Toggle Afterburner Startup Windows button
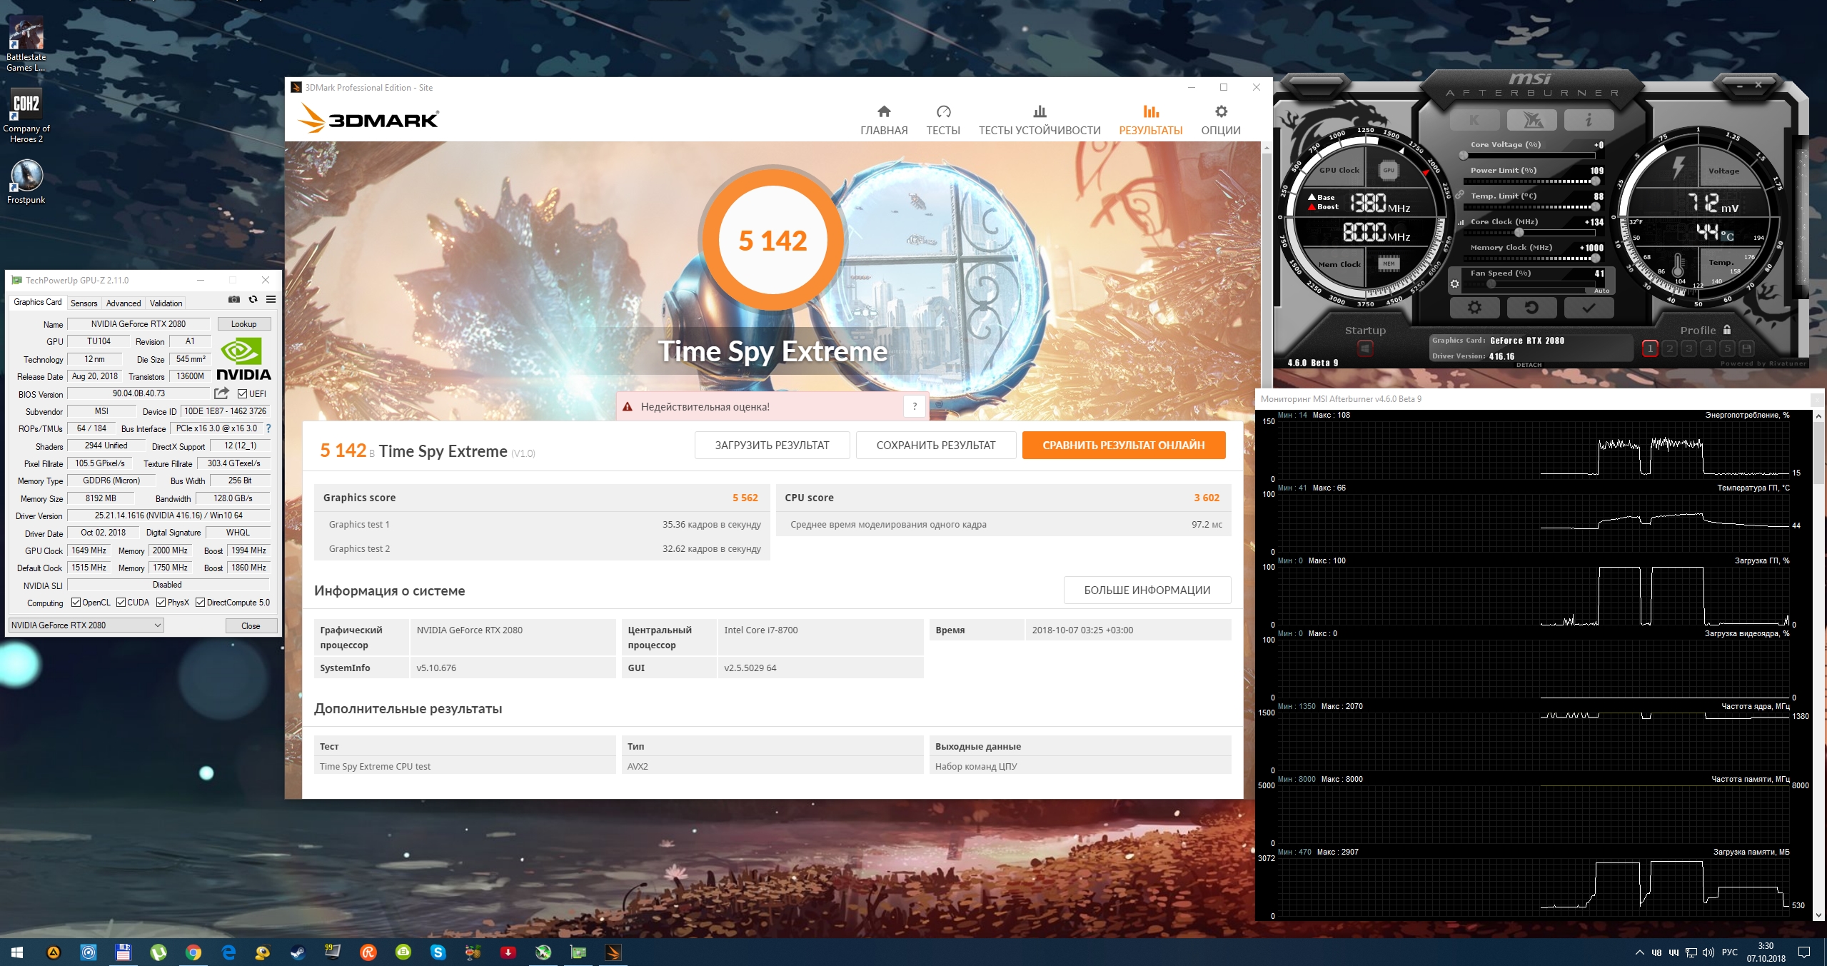Screen dimensions: 1827x966 pos(1364,348)
